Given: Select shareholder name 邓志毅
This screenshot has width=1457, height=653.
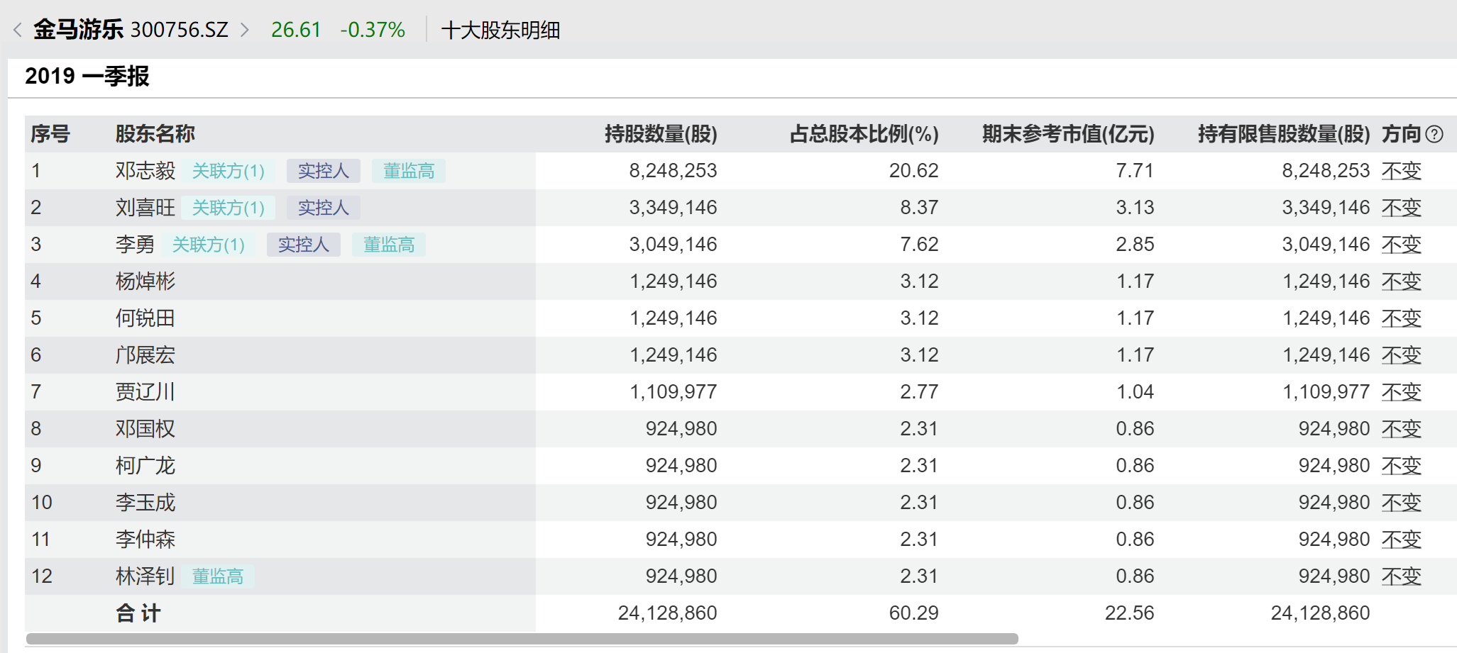Looking at the screenshot, I should (145, 171).
